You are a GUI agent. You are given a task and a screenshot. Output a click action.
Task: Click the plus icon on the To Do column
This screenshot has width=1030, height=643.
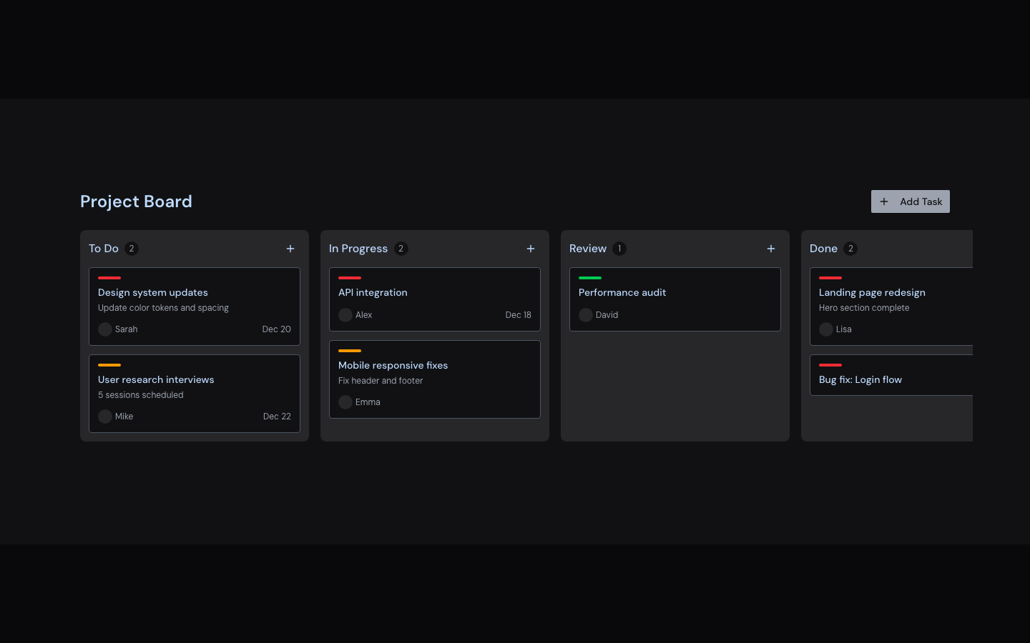click(x=290, y=249)
